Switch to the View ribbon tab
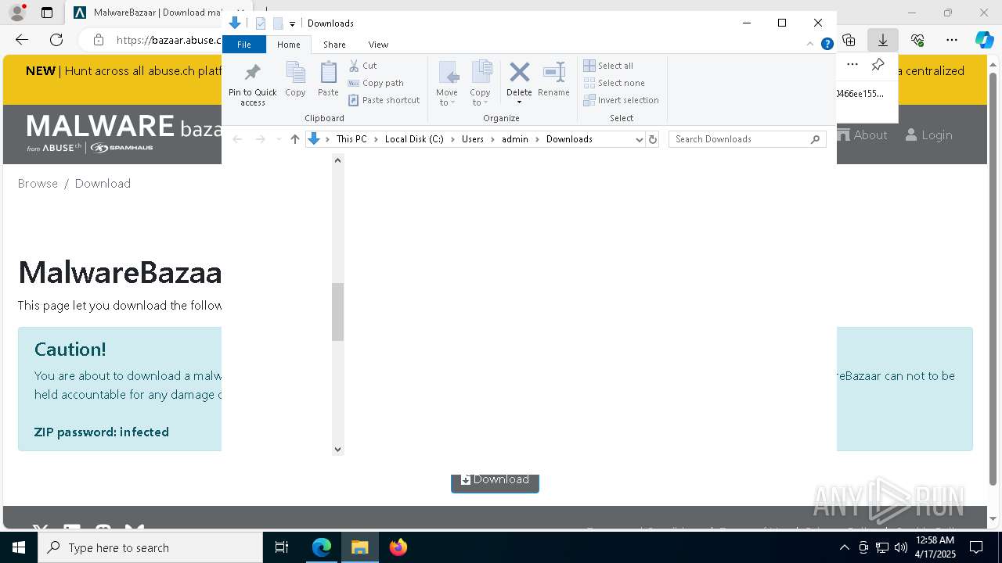 click(378, 45)
